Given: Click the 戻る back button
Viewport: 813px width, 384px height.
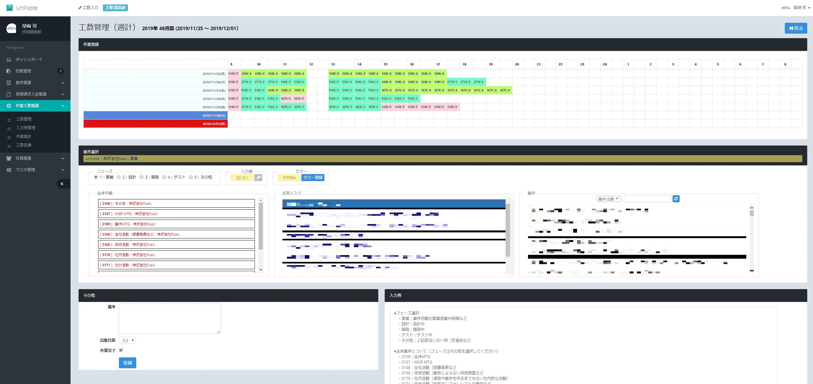Looking at the screenshot, I should point(796,28).
